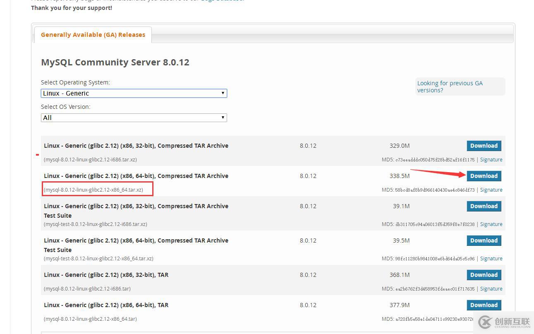Download the 64-bit TAR file (377.9M)

click(x=484, y=305)
